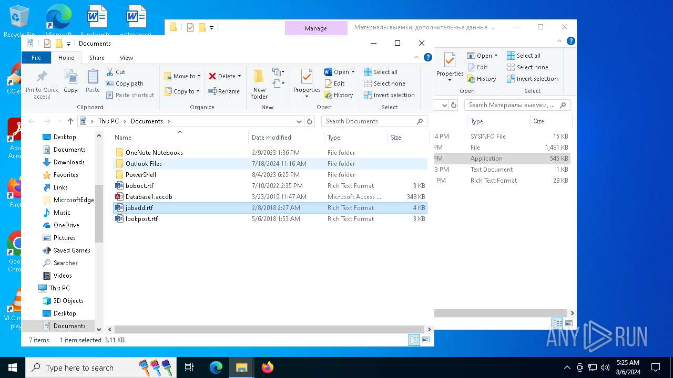Open the Open dropdown in back window
The image size is (673, 378).
(x=496, y=56)
